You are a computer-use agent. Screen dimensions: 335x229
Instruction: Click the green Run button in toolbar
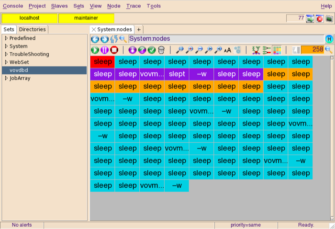click(x=95, y=50)
